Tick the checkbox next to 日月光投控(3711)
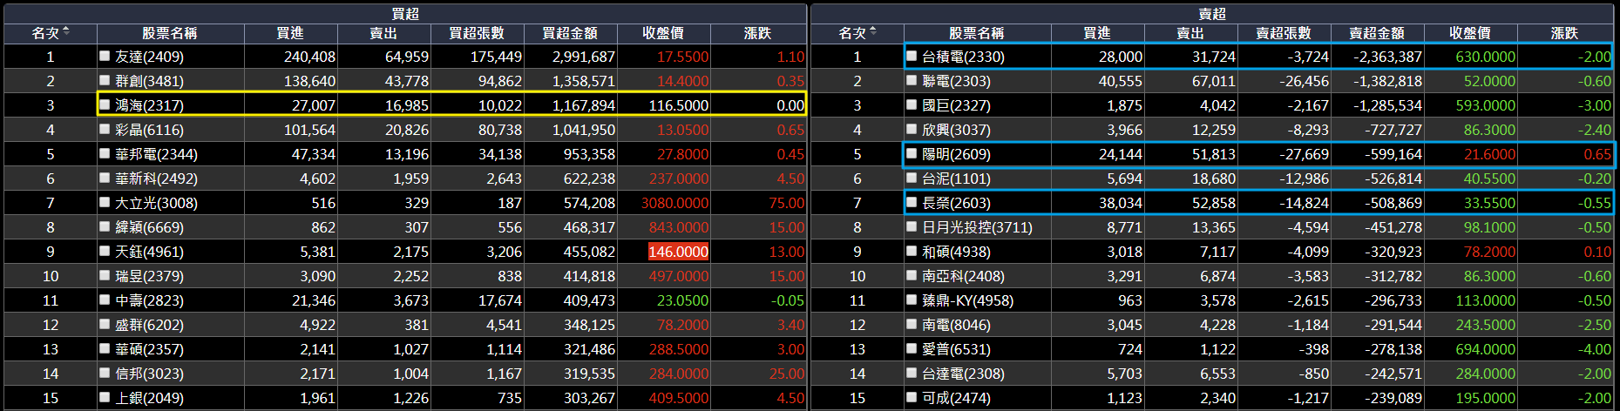 tap(912, 227)
